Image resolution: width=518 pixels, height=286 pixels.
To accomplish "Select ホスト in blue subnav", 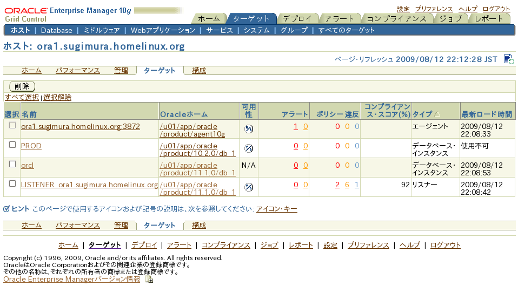I will [x=21, y=30].
